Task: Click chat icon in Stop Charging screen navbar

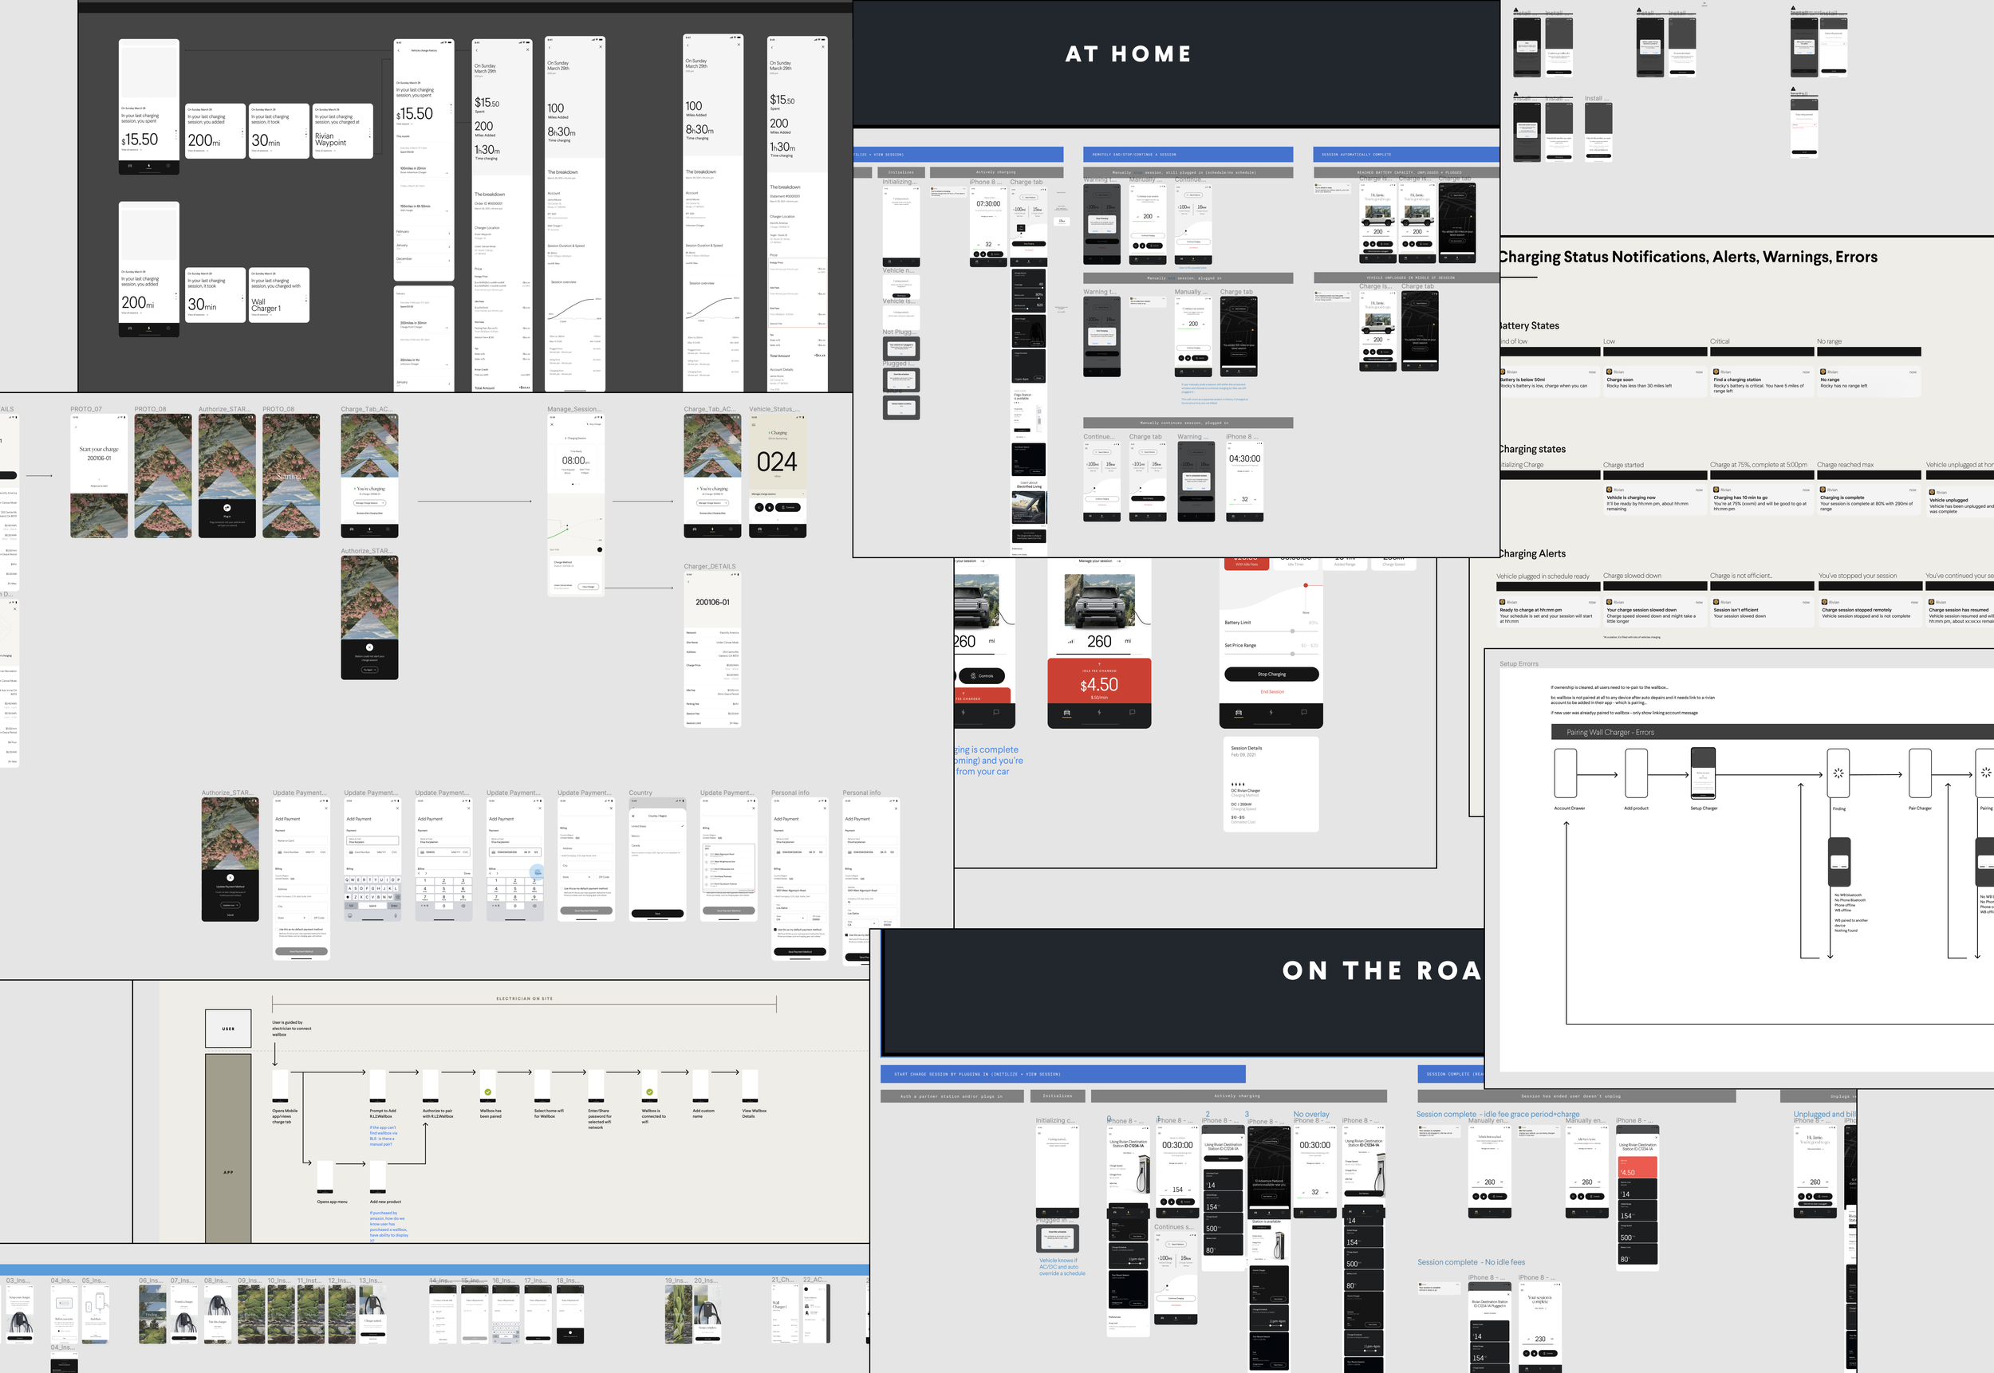Action: 1304,712
